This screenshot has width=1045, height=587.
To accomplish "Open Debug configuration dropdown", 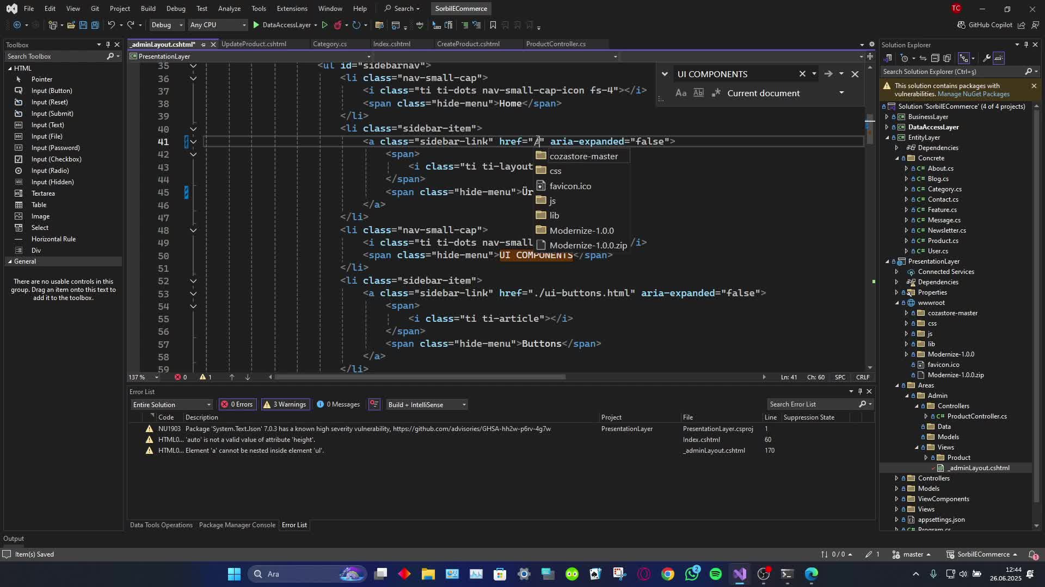I will tap(167, 25).
